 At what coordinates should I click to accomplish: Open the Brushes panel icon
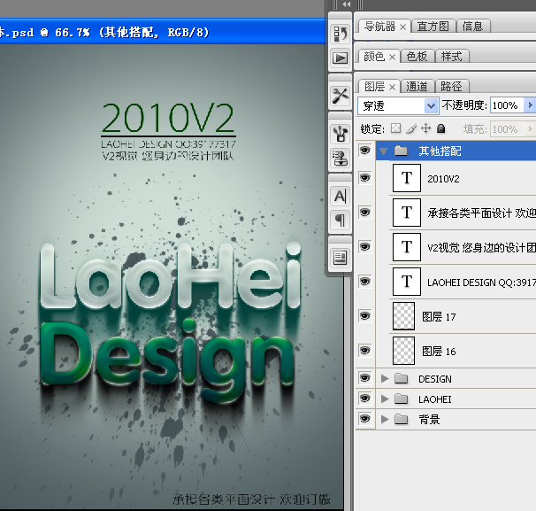(x=341, y=134)
